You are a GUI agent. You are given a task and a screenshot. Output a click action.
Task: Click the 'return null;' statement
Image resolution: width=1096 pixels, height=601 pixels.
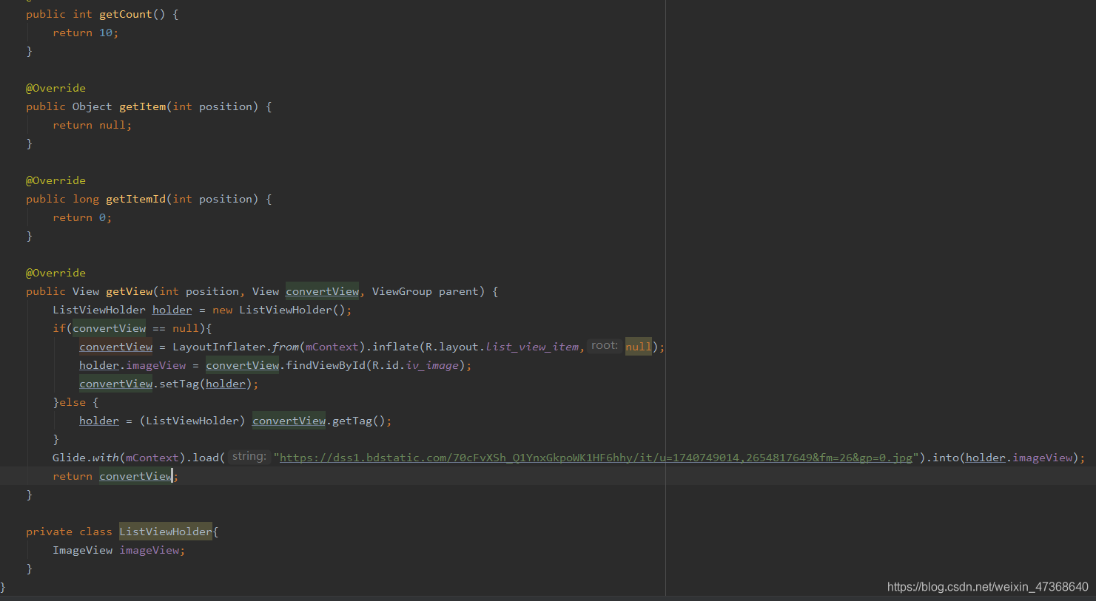click(92, 125)
